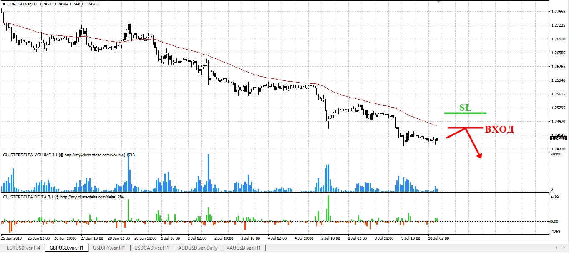Image resolution: width=569 pixels, height=253 pixels.
Task: Click the 1.26910 price scale value
Action: pos(558,39)
